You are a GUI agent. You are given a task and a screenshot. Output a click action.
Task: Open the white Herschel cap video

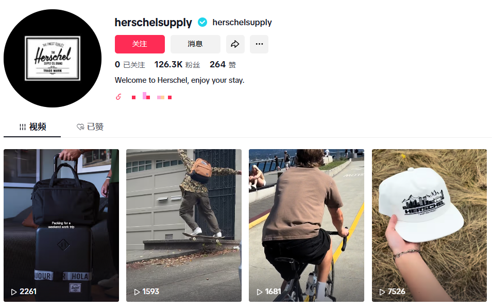click(429, 225)
